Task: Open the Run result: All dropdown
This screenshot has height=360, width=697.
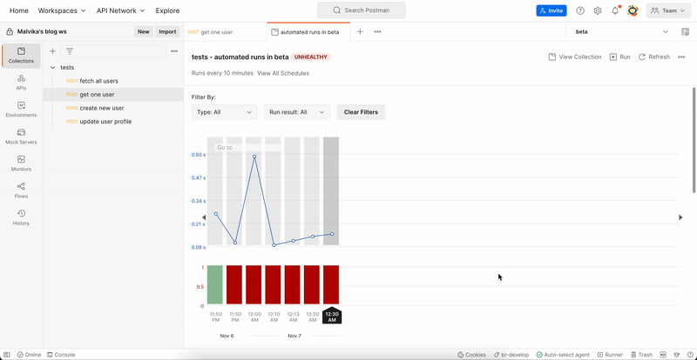Action: (x=297, y=112)
